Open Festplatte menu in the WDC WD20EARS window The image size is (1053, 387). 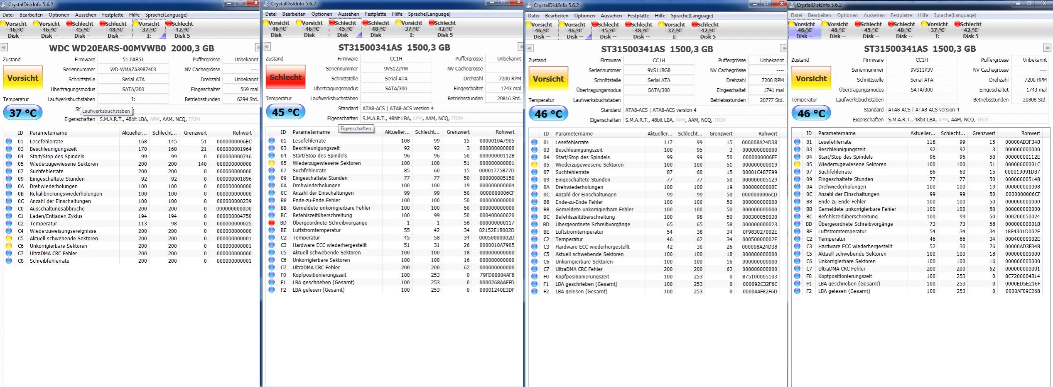[113, 15]
